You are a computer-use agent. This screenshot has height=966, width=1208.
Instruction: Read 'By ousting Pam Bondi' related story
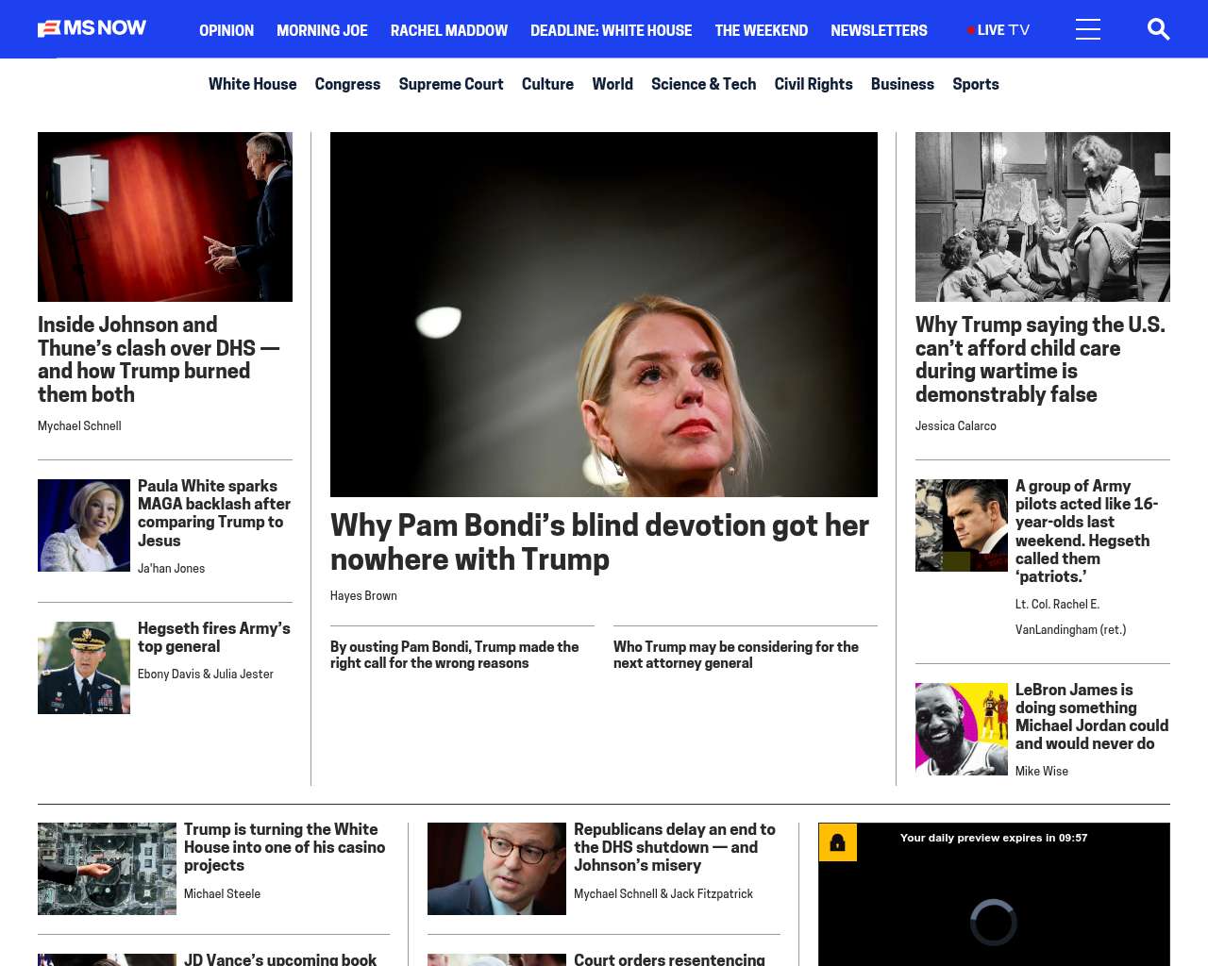(455, 655)
